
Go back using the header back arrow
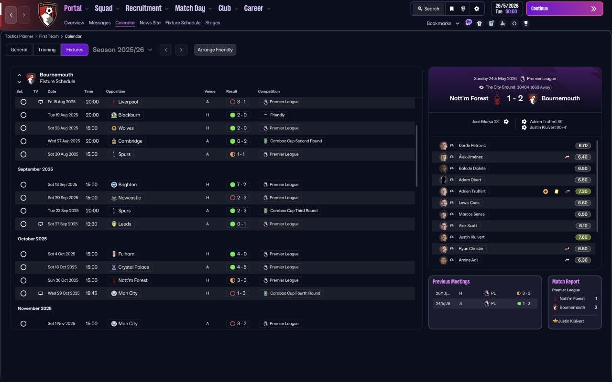pyautogui.click(x=11, y=15)
